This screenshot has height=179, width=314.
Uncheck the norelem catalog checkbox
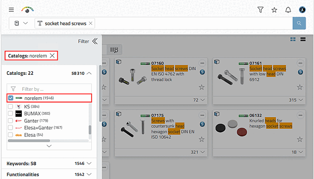pyautogui.click(x=10, y=98)
